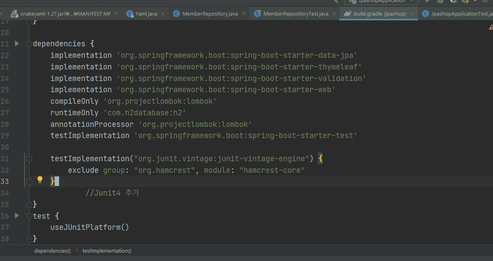Close the Yaml.java editor tab

[x=163, y=14]
